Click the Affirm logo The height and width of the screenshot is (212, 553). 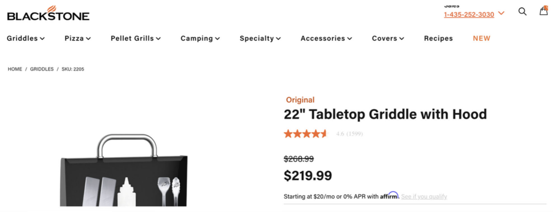[x=389, y=196]
